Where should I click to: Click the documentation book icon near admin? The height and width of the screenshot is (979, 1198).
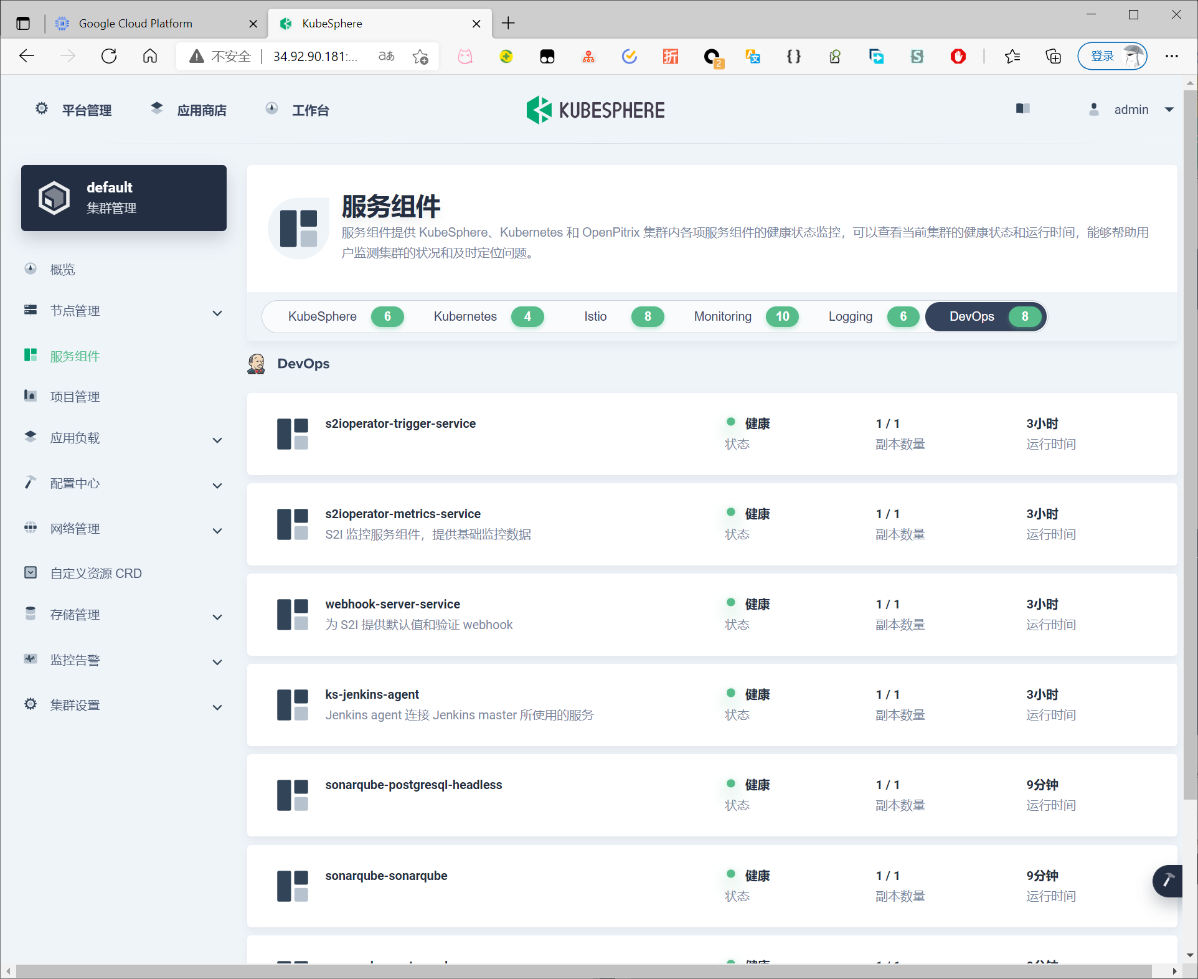(1022, 109)
